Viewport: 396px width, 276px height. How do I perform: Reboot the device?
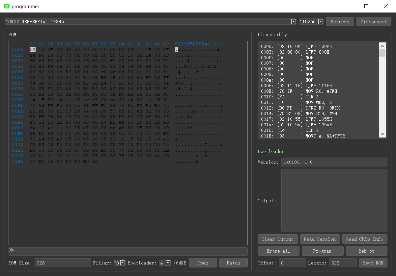(366, 251)
